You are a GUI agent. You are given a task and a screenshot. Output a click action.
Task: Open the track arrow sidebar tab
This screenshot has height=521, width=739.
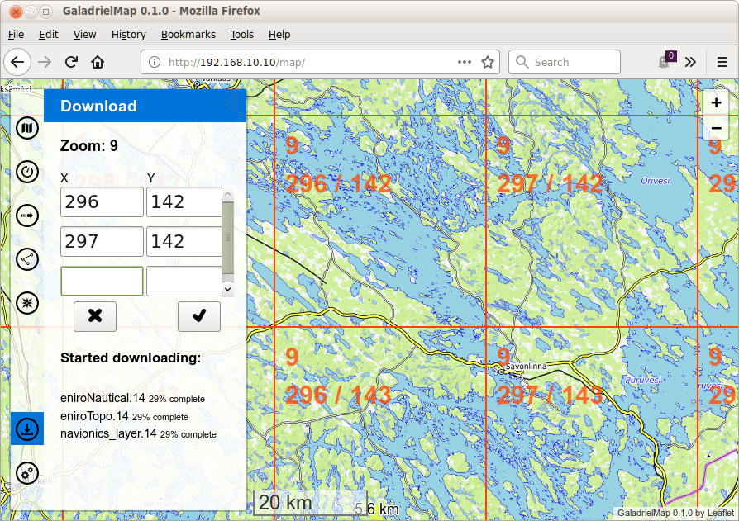27,216
